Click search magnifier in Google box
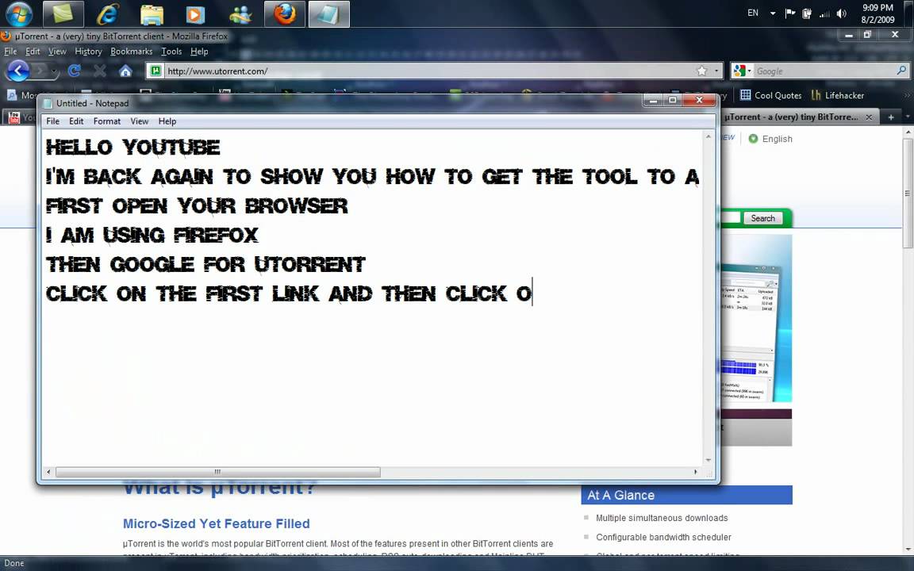The image size is (914, 571). pos(901,71)
